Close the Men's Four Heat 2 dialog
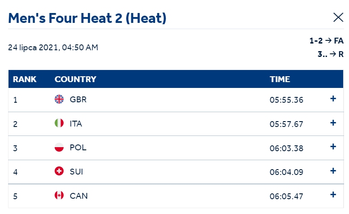 tap(338, 17)
